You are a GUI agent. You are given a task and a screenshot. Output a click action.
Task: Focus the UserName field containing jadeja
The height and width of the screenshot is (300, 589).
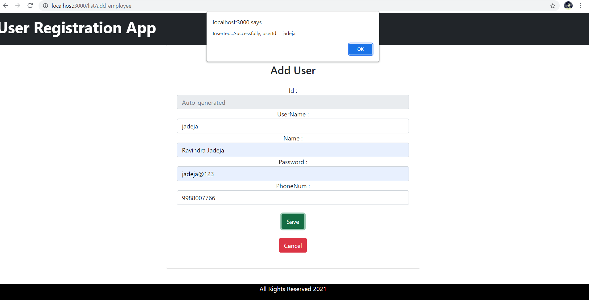(x=293, y=126)
